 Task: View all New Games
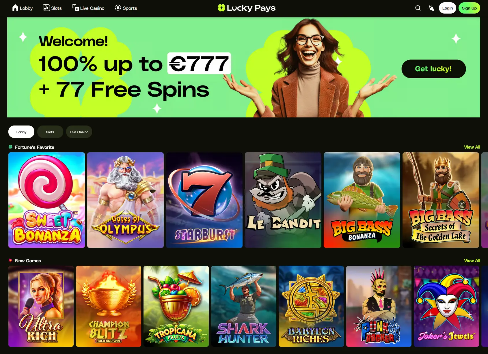472,261
